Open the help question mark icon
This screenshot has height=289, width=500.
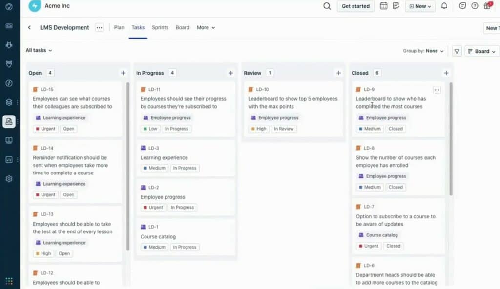(x=475, y=6)
